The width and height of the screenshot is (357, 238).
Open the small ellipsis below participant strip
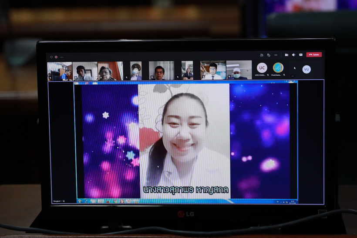click(x=292, y=75)
